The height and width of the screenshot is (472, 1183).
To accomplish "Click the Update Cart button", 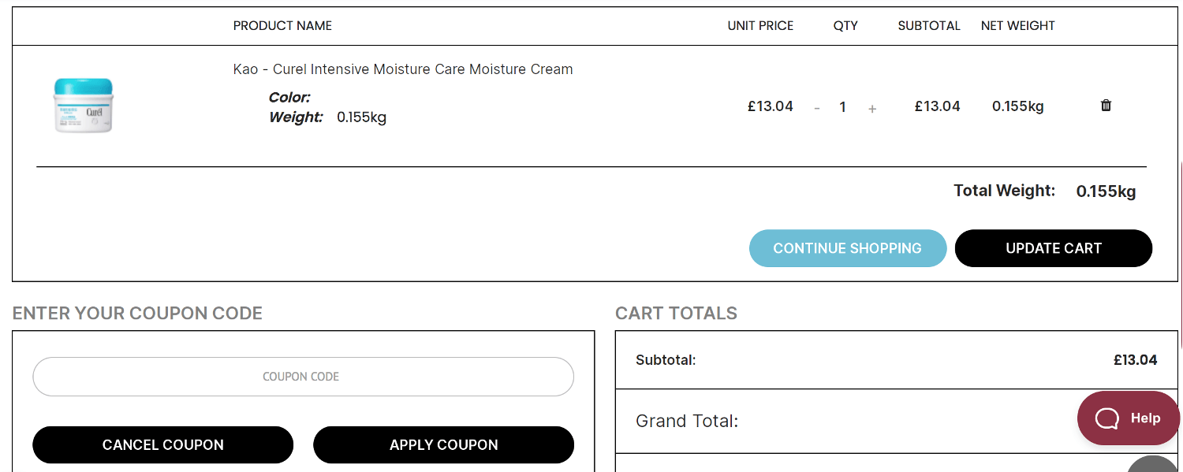I will 1053,247.
